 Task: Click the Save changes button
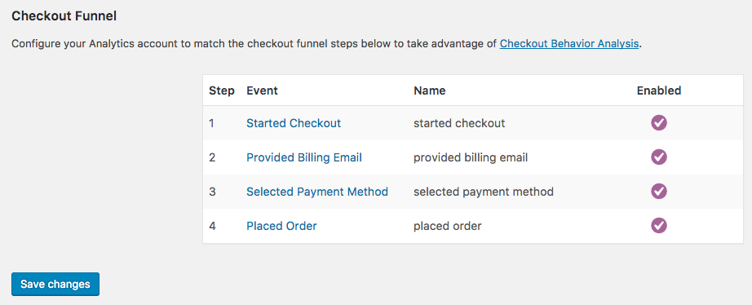tap(55, 284)
